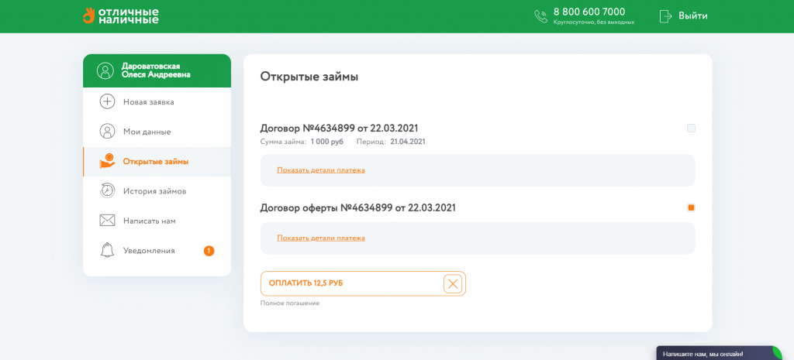The height and width of the screenshot is (360, 794).
Task: Click the plus icon for Новая заявка
Action: point(107,102)
